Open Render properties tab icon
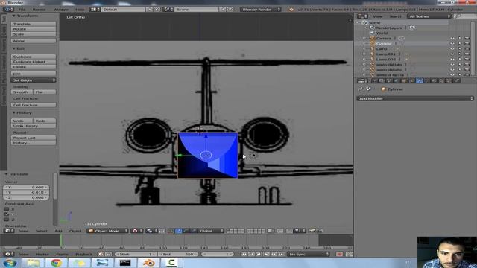The image size is (477, 268). tap(375, 81)
